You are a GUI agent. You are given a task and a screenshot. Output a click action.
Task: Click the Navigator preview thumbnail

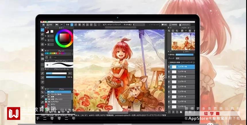(183, 42)
